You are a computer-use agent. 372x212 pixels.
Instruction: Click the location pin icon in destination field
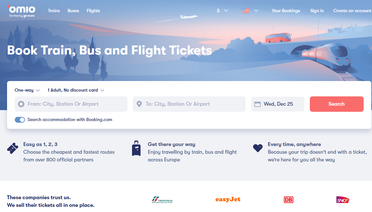[139, 104]
